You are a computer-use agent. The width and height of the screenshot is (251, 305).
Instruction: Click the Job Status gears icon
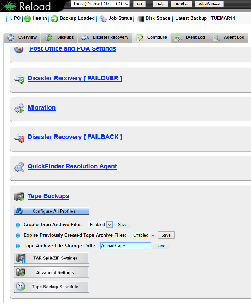pos(103,19)
